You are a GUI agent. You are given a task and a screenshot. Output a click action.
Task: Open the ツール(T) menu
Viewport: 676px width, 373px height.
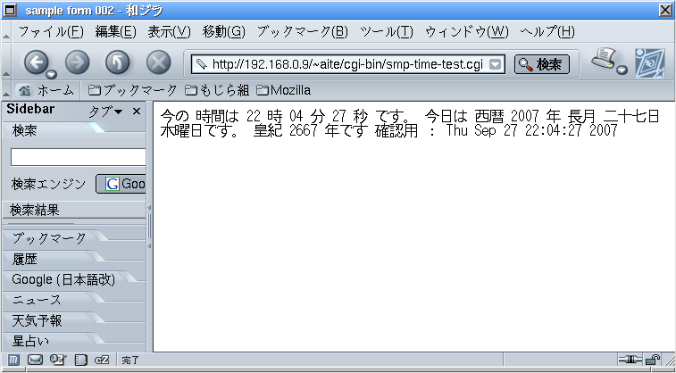coord(387,32)
